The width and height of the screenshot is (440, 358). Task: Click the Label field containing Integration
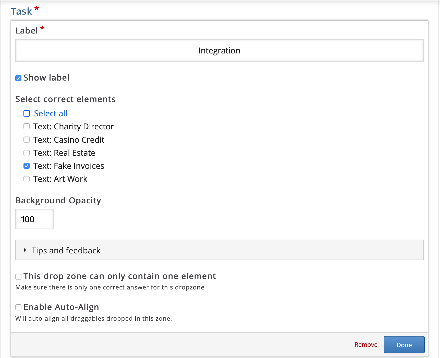click(x=219, y=50)
